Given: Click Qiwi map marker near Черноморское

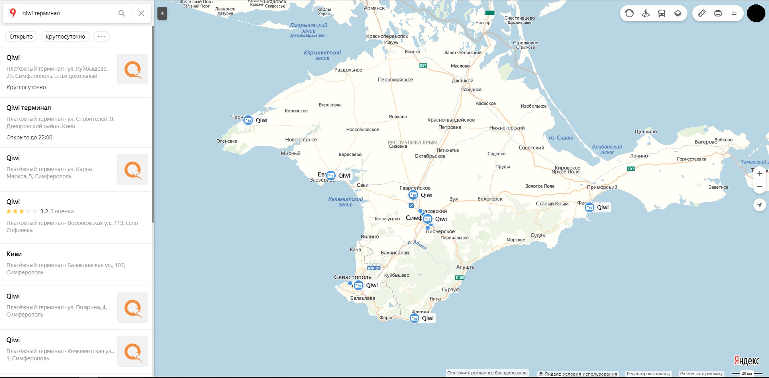Looking at the screenshot, I should coord(248,120).
